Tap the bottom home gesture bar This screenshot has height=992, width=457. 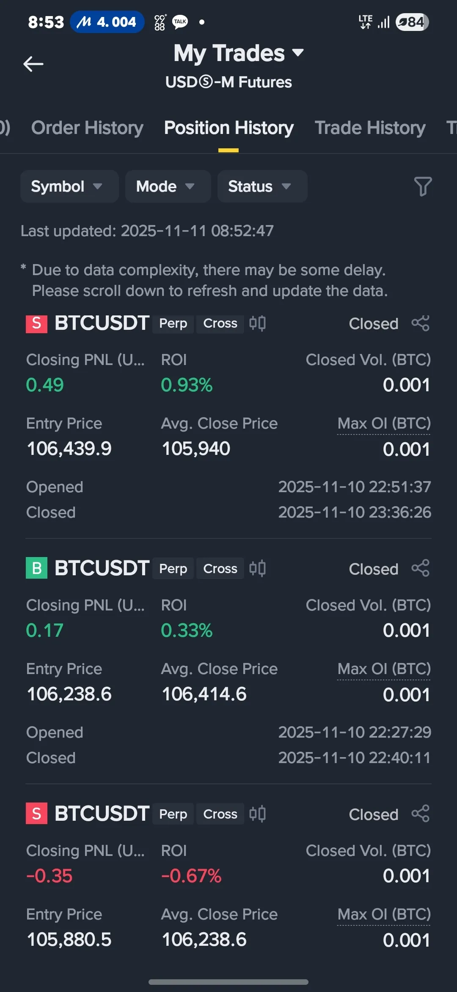(x=228, y=982)
